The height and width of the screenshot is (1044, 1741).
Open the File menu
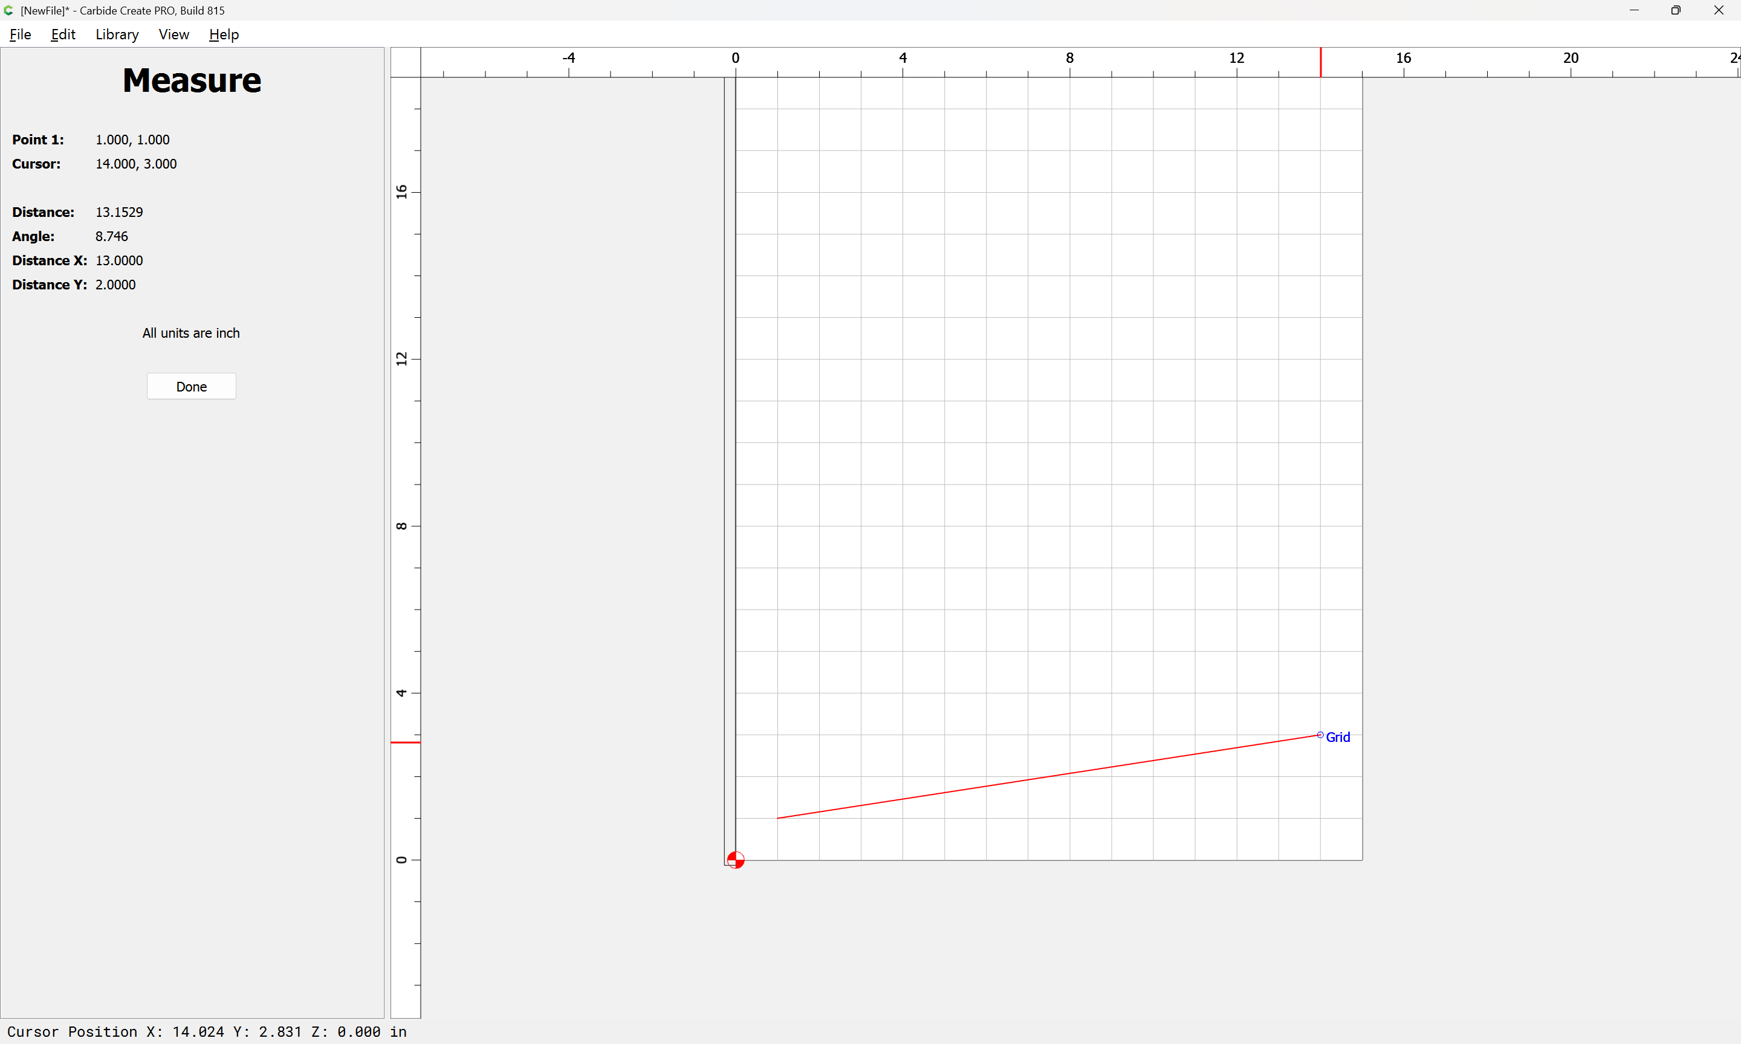click(x=21, y=34)
